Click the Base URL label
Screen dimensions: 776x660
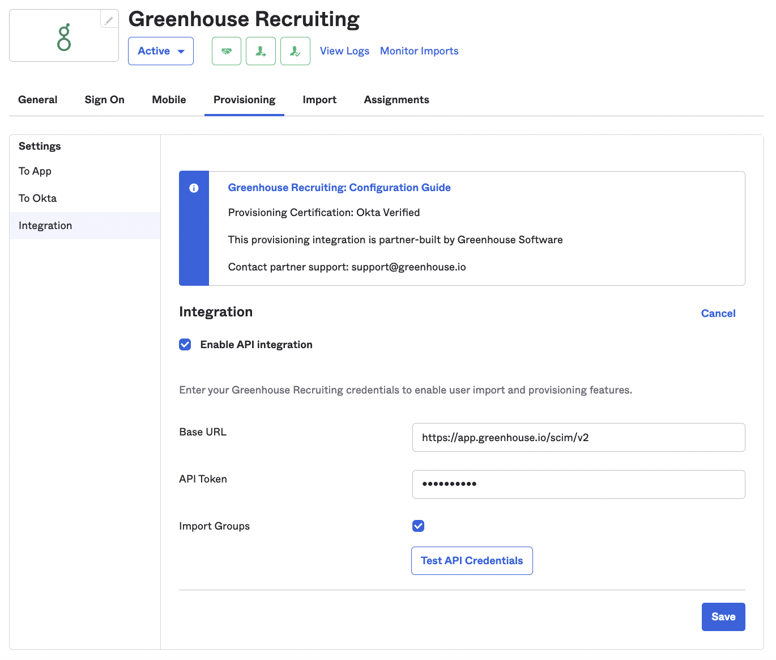coord(203,432)
